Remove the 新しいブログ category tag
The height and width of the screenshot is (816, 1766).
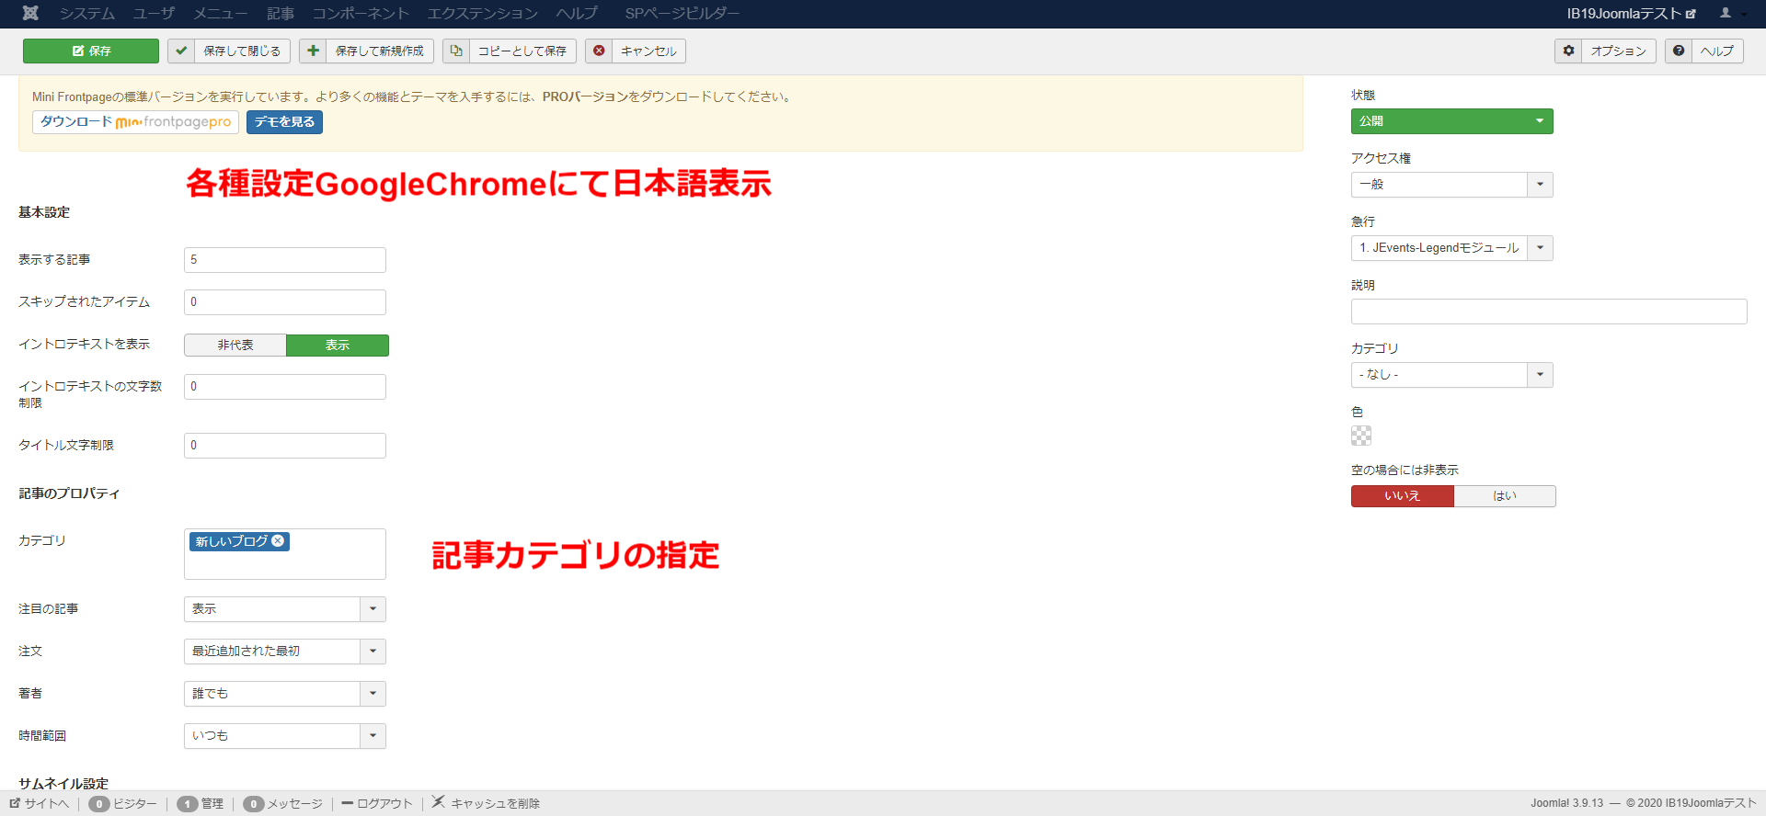278,541
